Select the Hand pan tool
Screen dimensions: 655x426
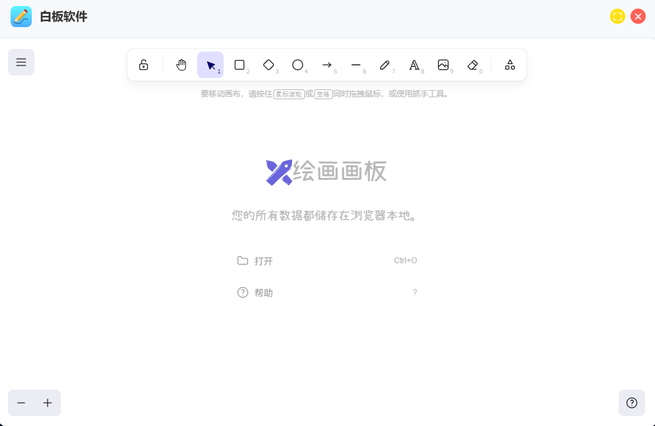pos(181,65)
